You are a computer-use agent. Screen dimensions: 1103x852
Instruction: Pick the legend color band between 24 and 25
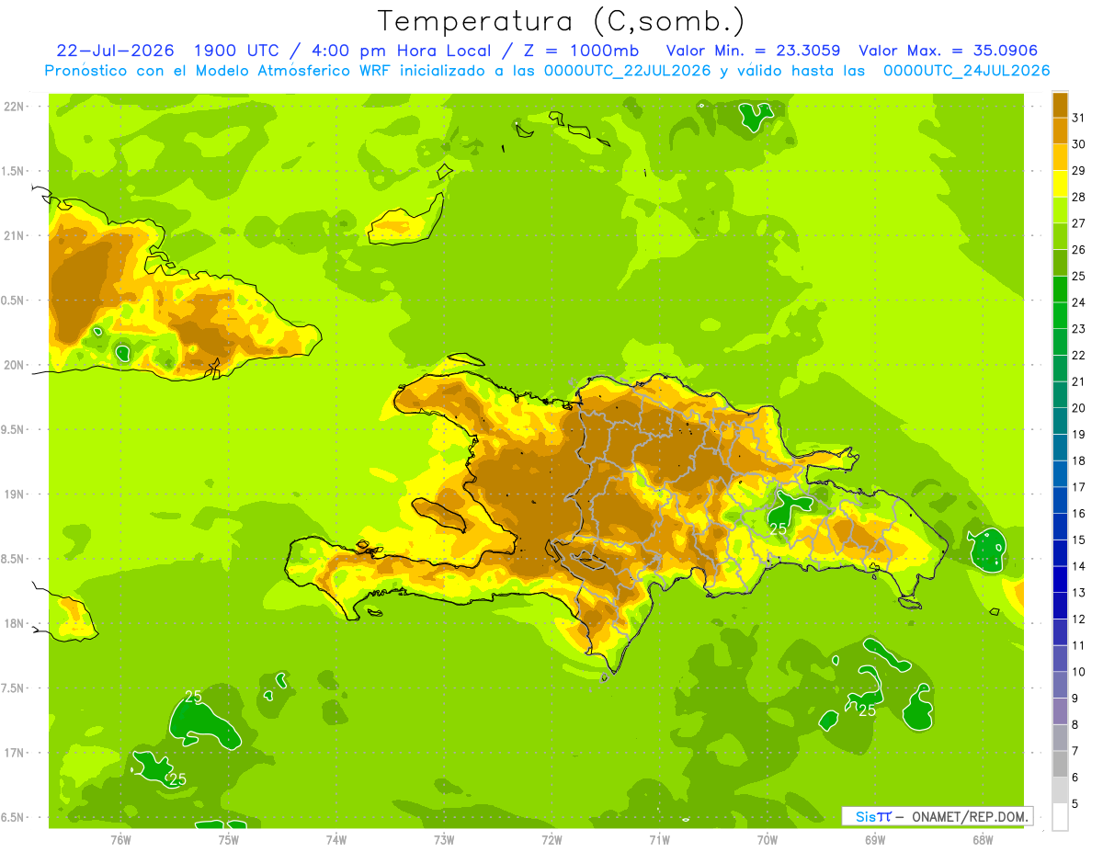(1060, 290)
